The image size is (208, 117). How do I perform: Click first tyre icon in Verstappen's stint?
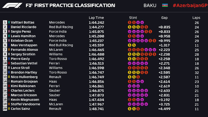click(130, 45)
